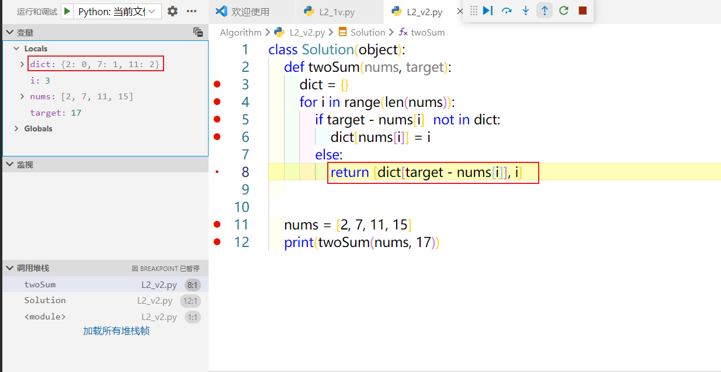Open launch.json via the gear icon
Image resolution: width=721 pixels, height=372 pixels.
click(x=172, y=11)
